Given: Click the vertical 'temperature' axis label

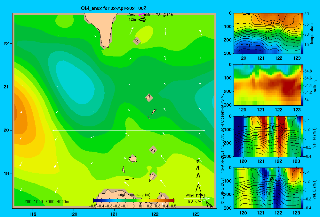Looking at the screenshot, I should click(312, 34).
